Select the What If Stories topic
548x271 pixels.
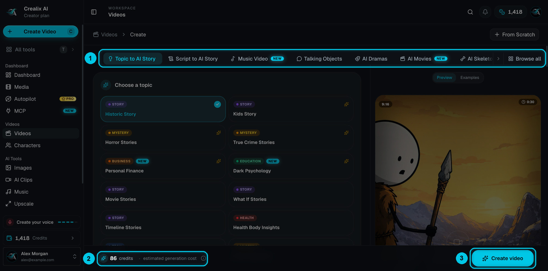[x=291, y=194]
